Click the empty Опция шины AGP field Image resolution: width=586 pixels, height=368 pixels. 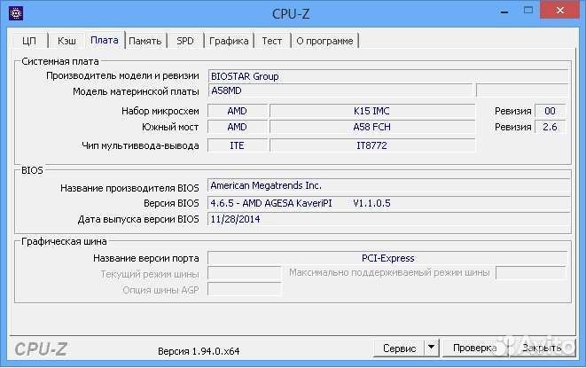pos(244,289)
